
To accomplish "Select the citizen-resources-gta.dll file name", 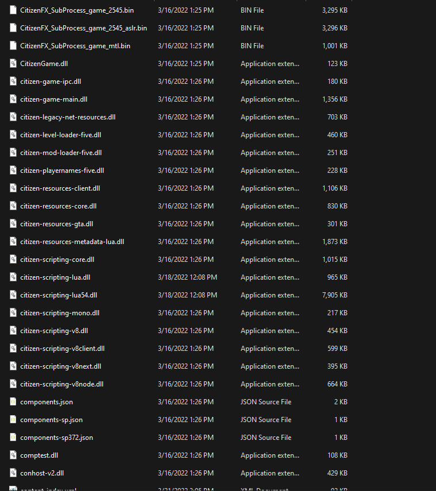I will point(57,224).
